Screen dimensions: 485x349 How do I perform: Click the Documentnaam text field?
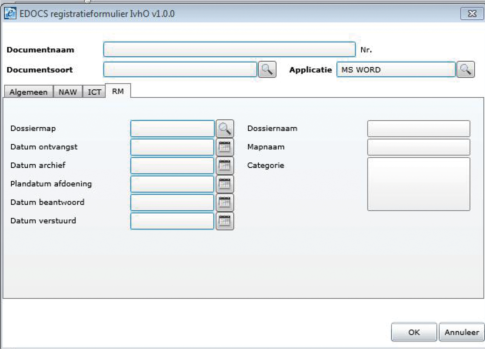pyautogui.click(x=229, y=50)
